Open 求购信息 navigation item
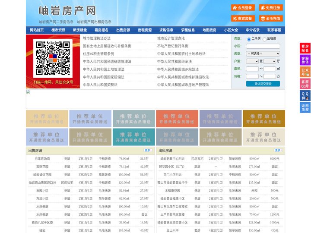 click(x=166, y=30)
